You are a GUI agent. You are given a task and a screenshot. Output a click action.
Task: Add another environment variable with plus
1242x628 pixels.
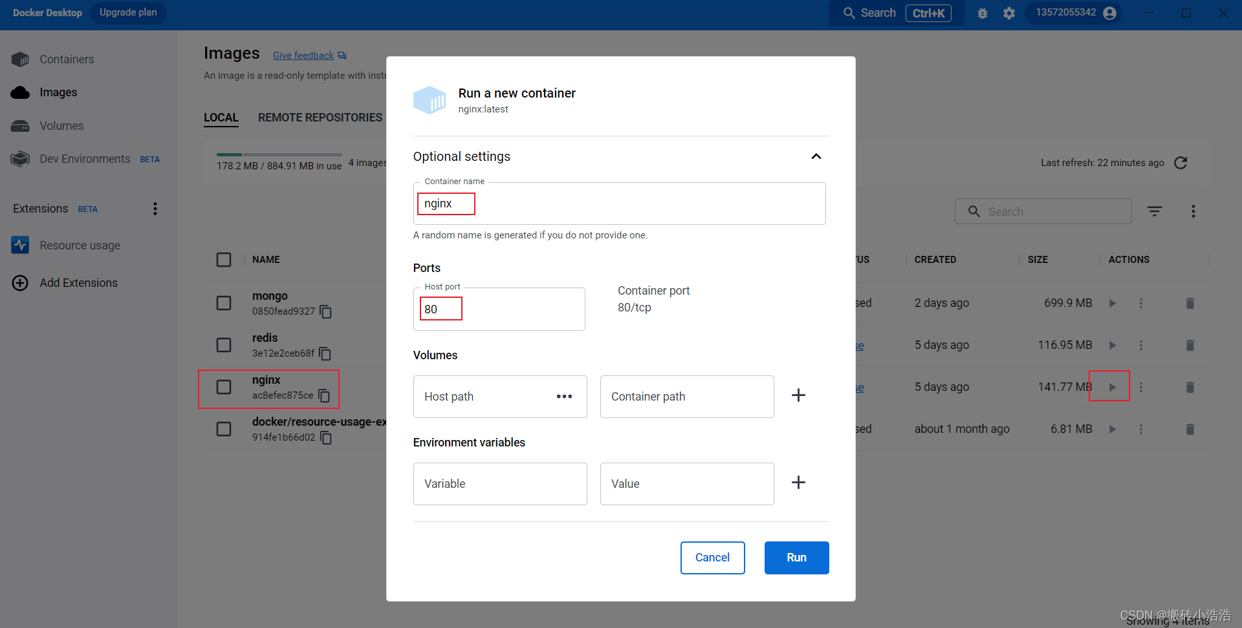(799, 483)
